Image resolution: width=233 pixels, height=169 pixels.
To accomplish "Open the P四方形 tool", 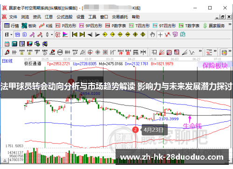I will 66,26.
